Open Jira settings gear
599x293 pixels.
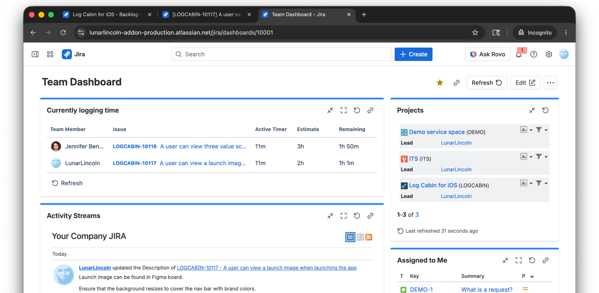coord(549,54)
